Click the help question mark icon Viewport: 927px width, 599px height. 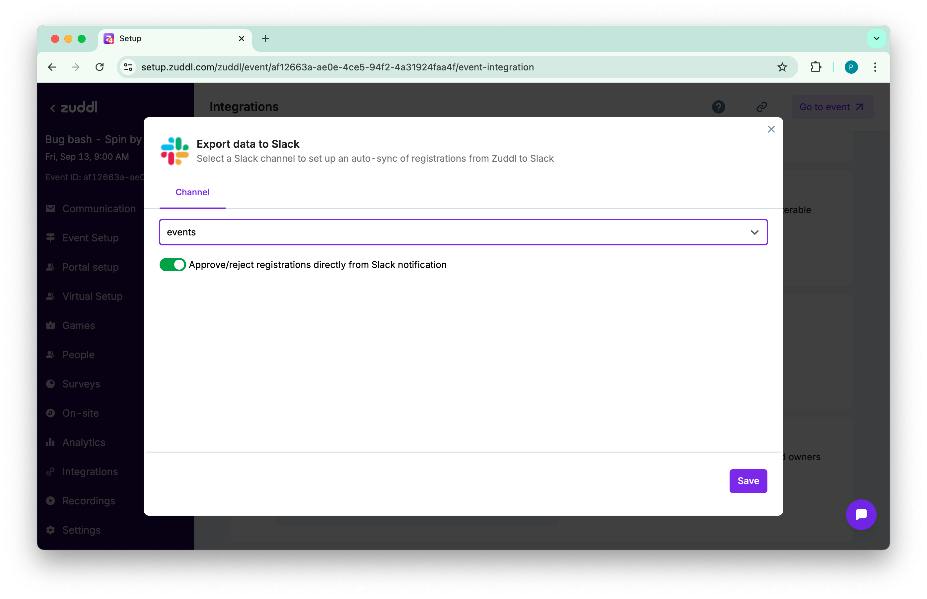coord(718,107)
